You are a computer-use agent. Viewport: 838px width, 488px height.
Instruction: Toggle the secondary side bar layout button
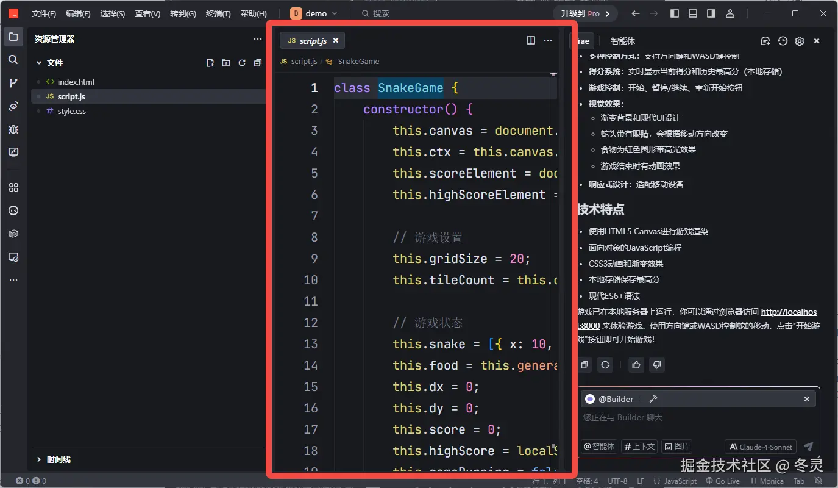[x=711, y=13]
